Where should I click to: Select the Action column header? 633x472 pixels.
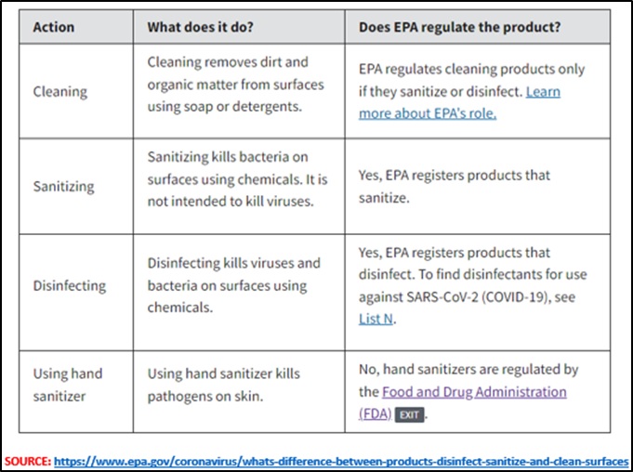tap(54, 27)
